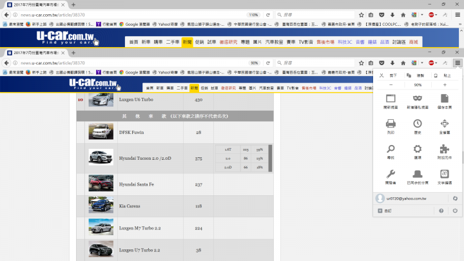The height and width of the screenshot is (261, 464).
Task: Click the sync now refresh icon
Action: [455, 198]
